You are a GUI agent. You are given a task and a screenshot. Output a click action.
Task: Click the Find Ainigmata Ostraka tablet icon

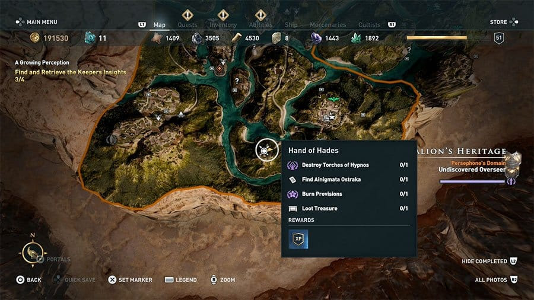coord(293,180)
